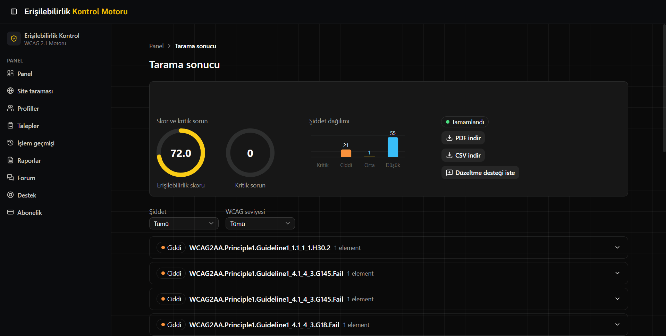Open Talepler clipboard icon
The image size is (666, 336).
[x=10, y=126]
